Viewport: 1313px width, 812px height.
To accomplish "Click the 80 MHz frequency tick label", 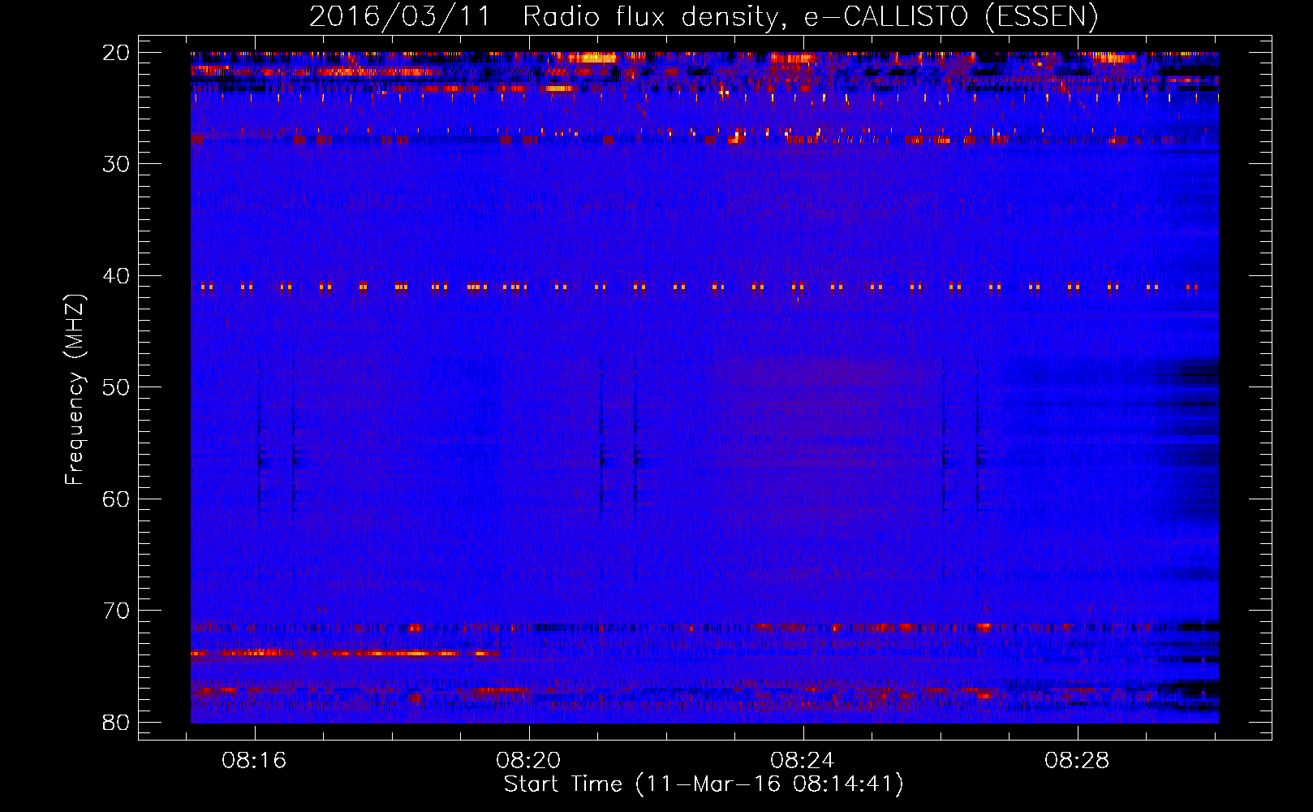I will pyautogui.click(x=117, y=723).
